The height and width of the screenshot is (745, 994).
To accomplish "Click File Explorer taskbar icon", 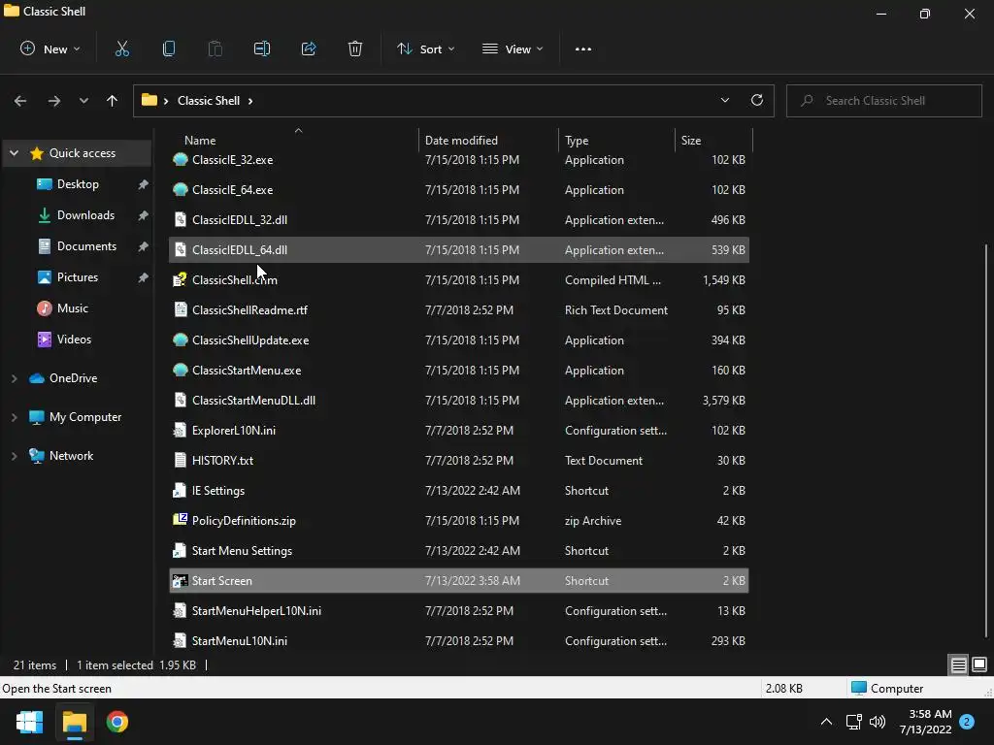I will tap(74, 722).
